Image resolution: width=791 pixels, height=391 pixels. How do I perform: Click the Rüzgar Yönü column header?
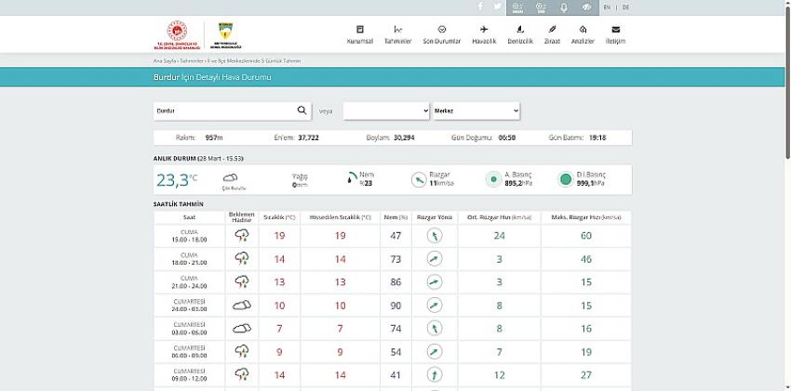[x=435, y=217]
